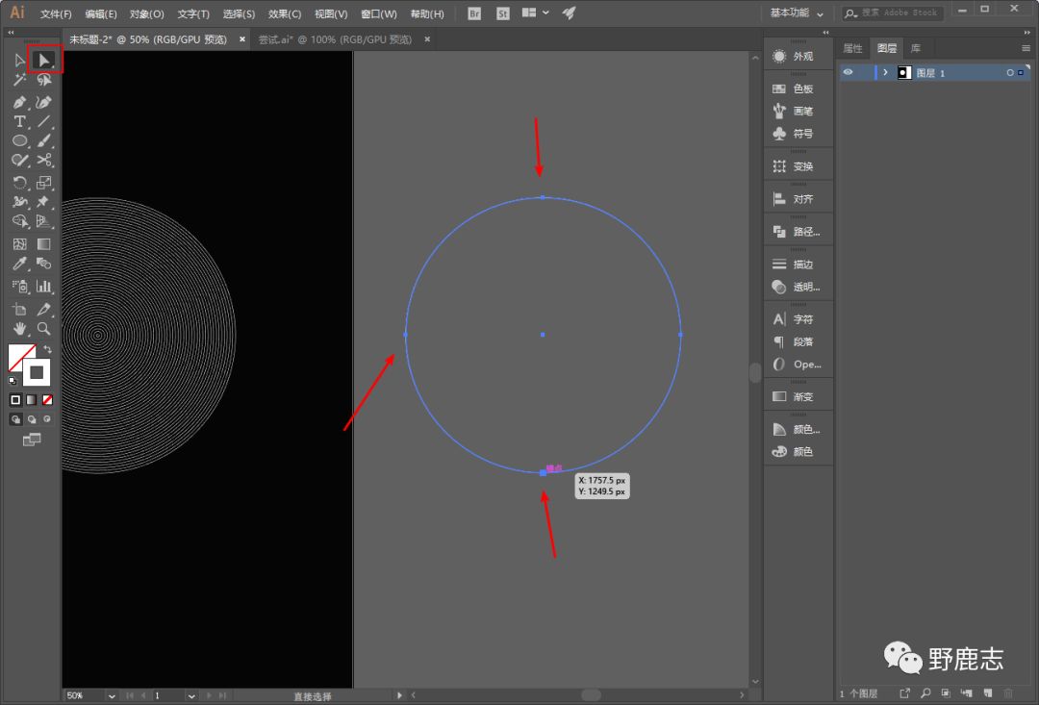1039x705 pixels.
Task: Open the 渐变 (Gradient) panel
Action: pyautogui.click(x=793, y=396)
